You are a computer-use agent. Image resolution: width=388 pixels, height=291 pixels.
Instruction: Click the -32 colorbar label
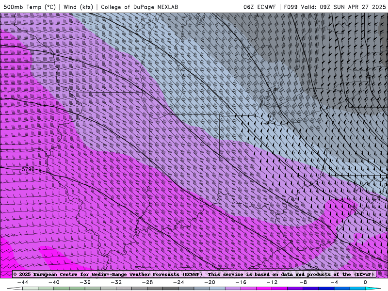pyautogui.click(x=116, y=282)
